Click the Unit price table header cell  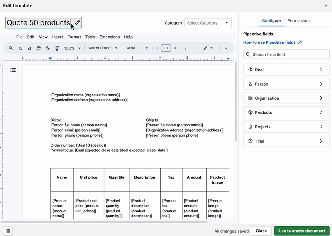tap(88, 180)
